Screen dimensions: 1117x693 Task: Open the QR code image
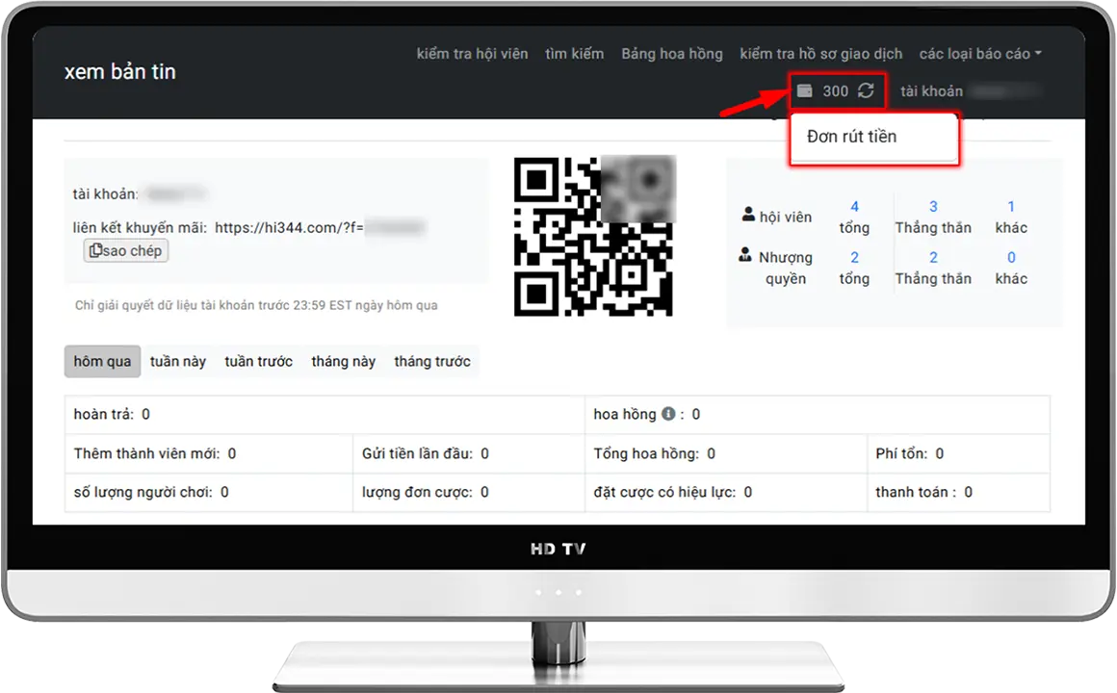593,237
